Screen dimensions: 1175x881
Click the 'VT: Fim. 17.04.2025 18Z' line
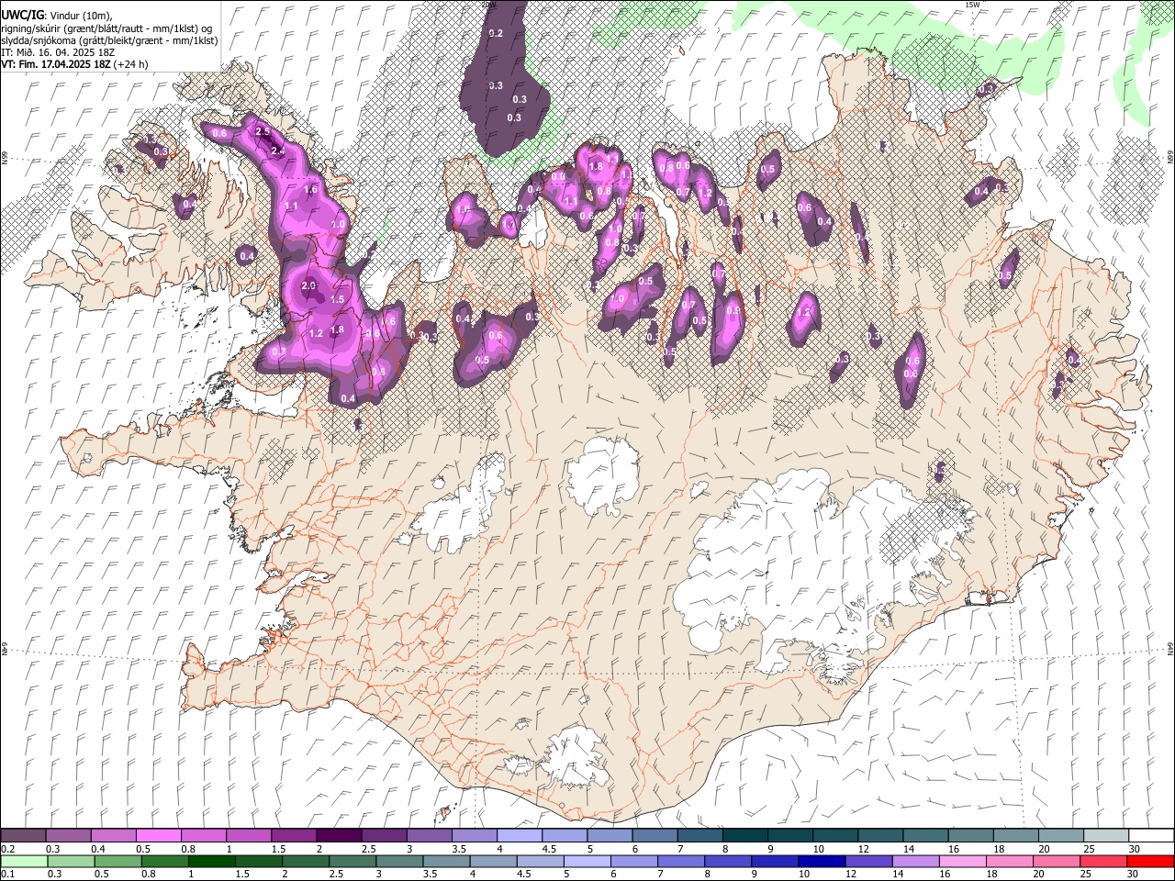click(x=55, y=64)
